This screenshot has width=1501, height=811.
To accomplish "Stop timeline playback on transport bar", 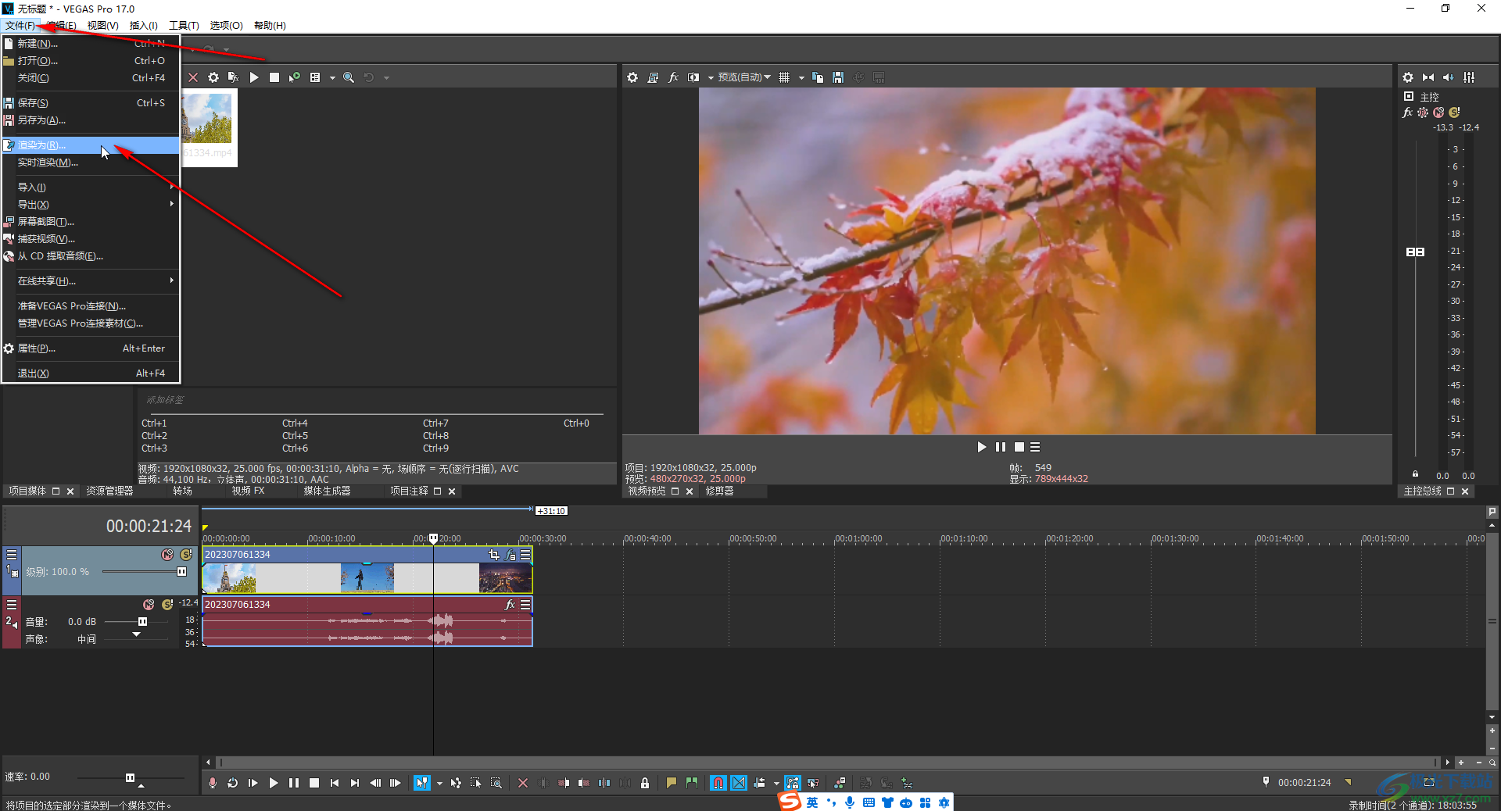I will coord(314,783).
